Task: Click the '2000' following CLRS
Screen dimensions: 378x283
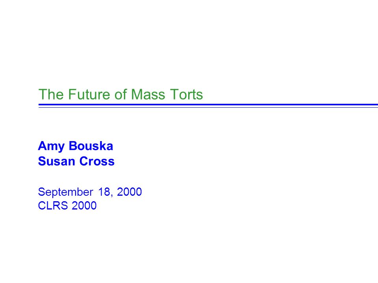Action: [x=84, y=206]
